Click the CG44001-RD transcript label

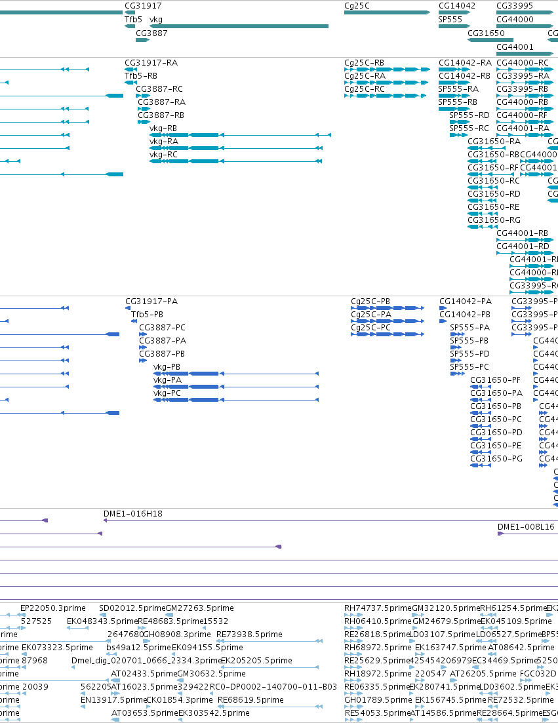coord(523,246)
